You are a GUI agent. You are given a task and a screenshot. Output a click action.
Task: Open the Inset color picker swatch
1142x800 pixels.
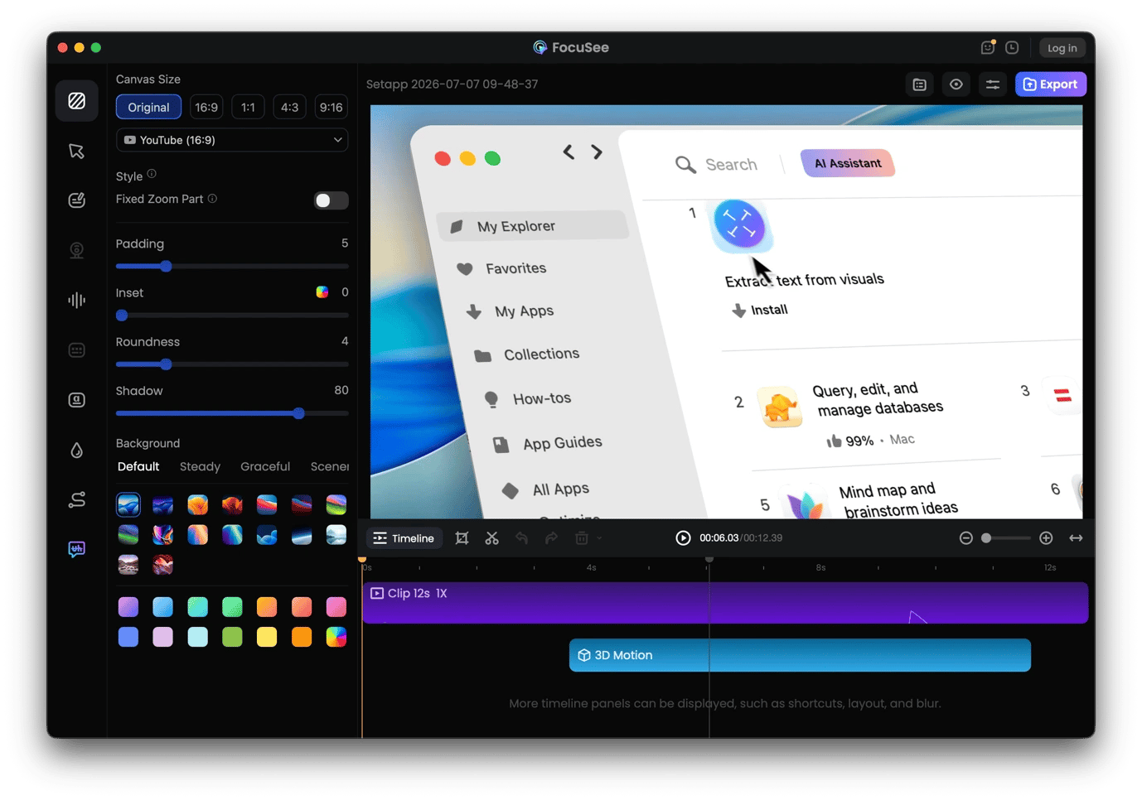(x=322, y=292)
